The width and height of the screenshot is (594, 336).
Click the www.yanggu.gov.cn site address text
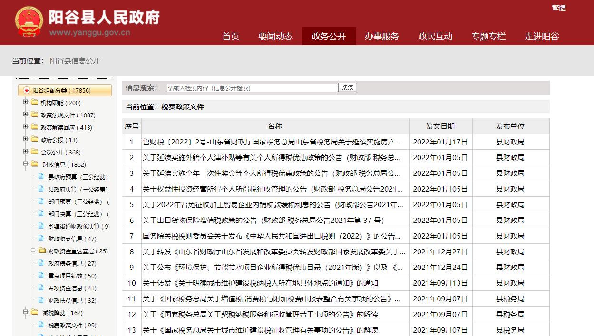coord(89,33)
